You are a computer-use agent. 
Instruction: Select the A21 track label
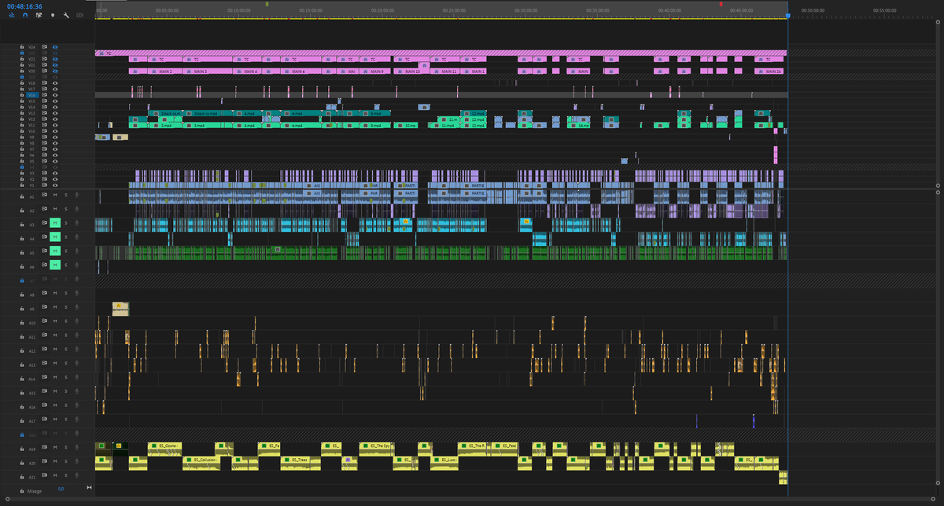point(32,477)
